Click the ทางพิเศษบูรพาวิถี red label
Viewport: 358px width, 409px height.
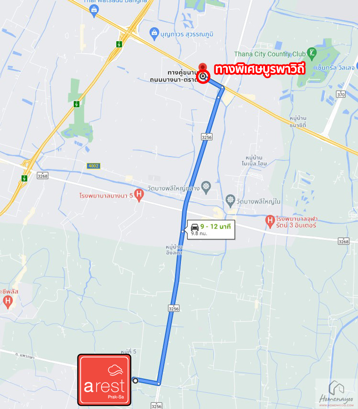click(x=260, y=69)
